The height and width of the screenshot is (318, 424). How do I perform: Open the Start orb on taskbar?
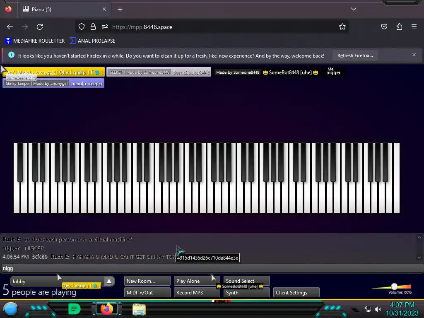[11, 309]
